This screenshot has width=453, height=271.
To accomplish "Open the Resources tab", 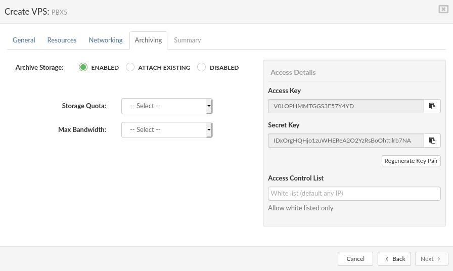I will tap(62, 40).
